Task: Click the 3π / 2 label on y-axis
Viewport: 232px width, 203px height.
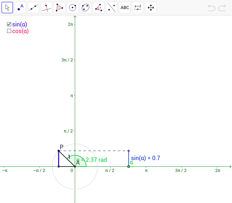Action: pos(67,60)
